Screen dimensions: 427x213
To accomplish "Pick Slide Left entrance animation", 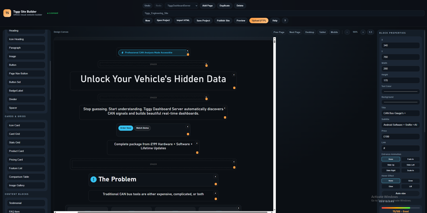I will pyautogui.click(x=410, y=165).
